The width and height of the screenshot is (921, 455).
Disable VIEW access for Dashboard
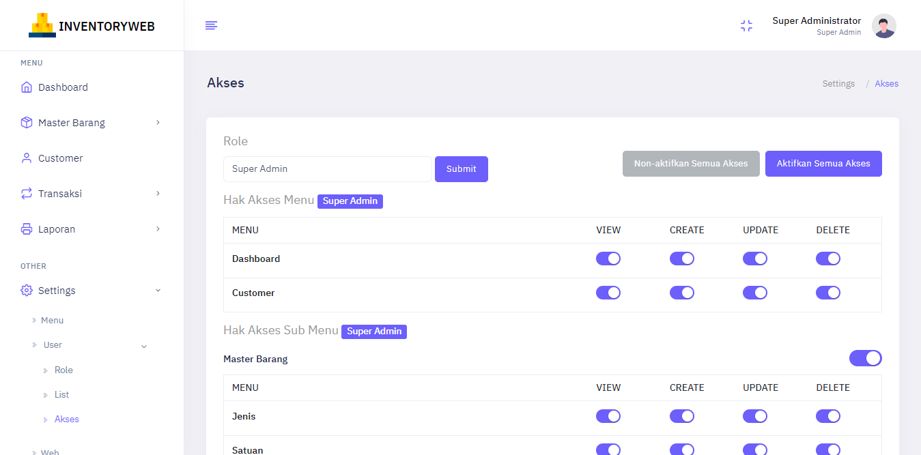coord(608,259)
